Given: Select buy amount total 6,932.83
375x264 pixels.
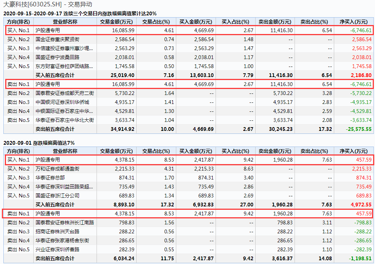Looking at the screenshot, I should [x=203, y=205].
